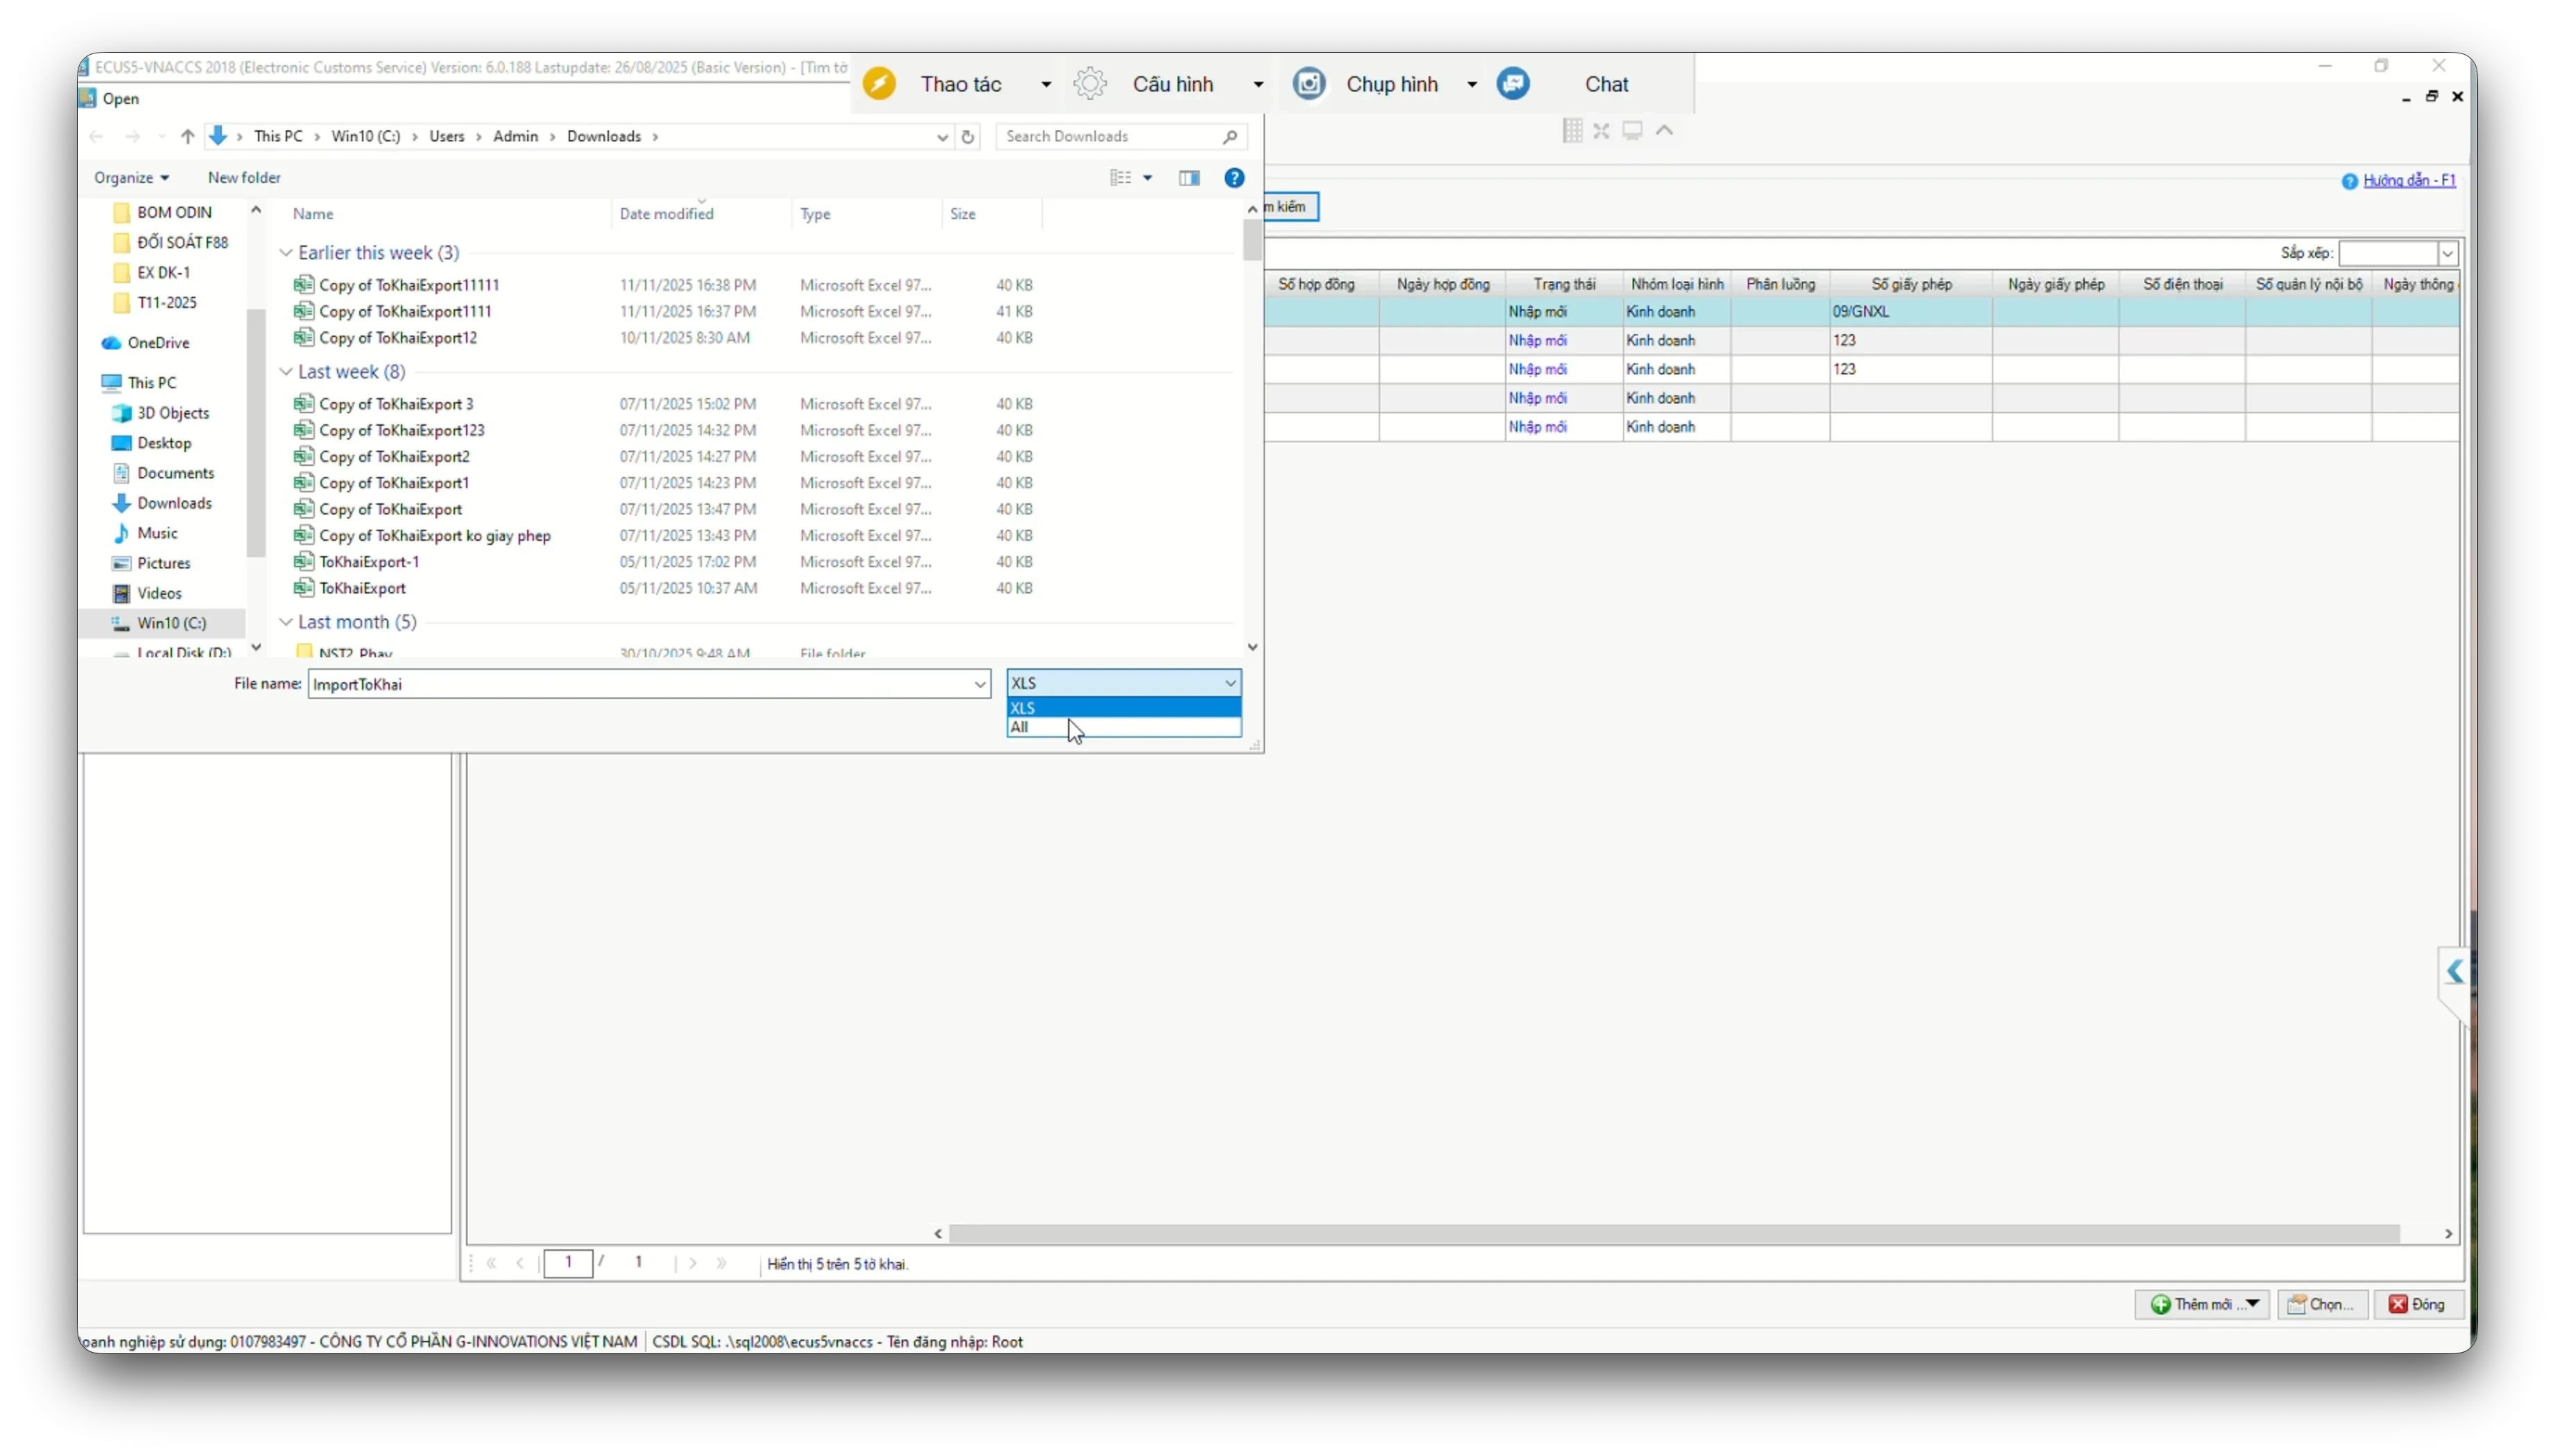Collapse Earlier this week group

(286, 253)
